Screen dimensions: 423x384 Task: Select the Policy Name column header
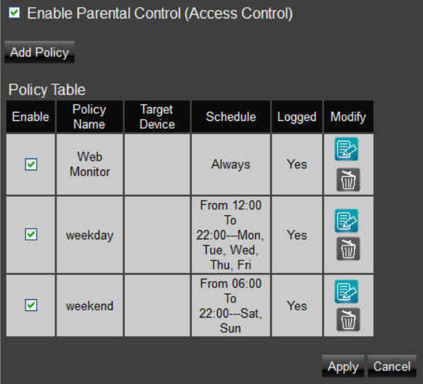click(x=89, y=117)
